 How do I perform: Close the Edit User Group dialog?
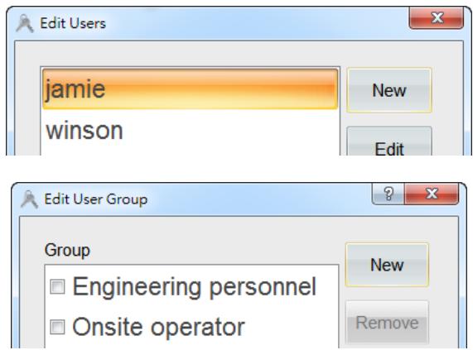[x=432, y=194]
